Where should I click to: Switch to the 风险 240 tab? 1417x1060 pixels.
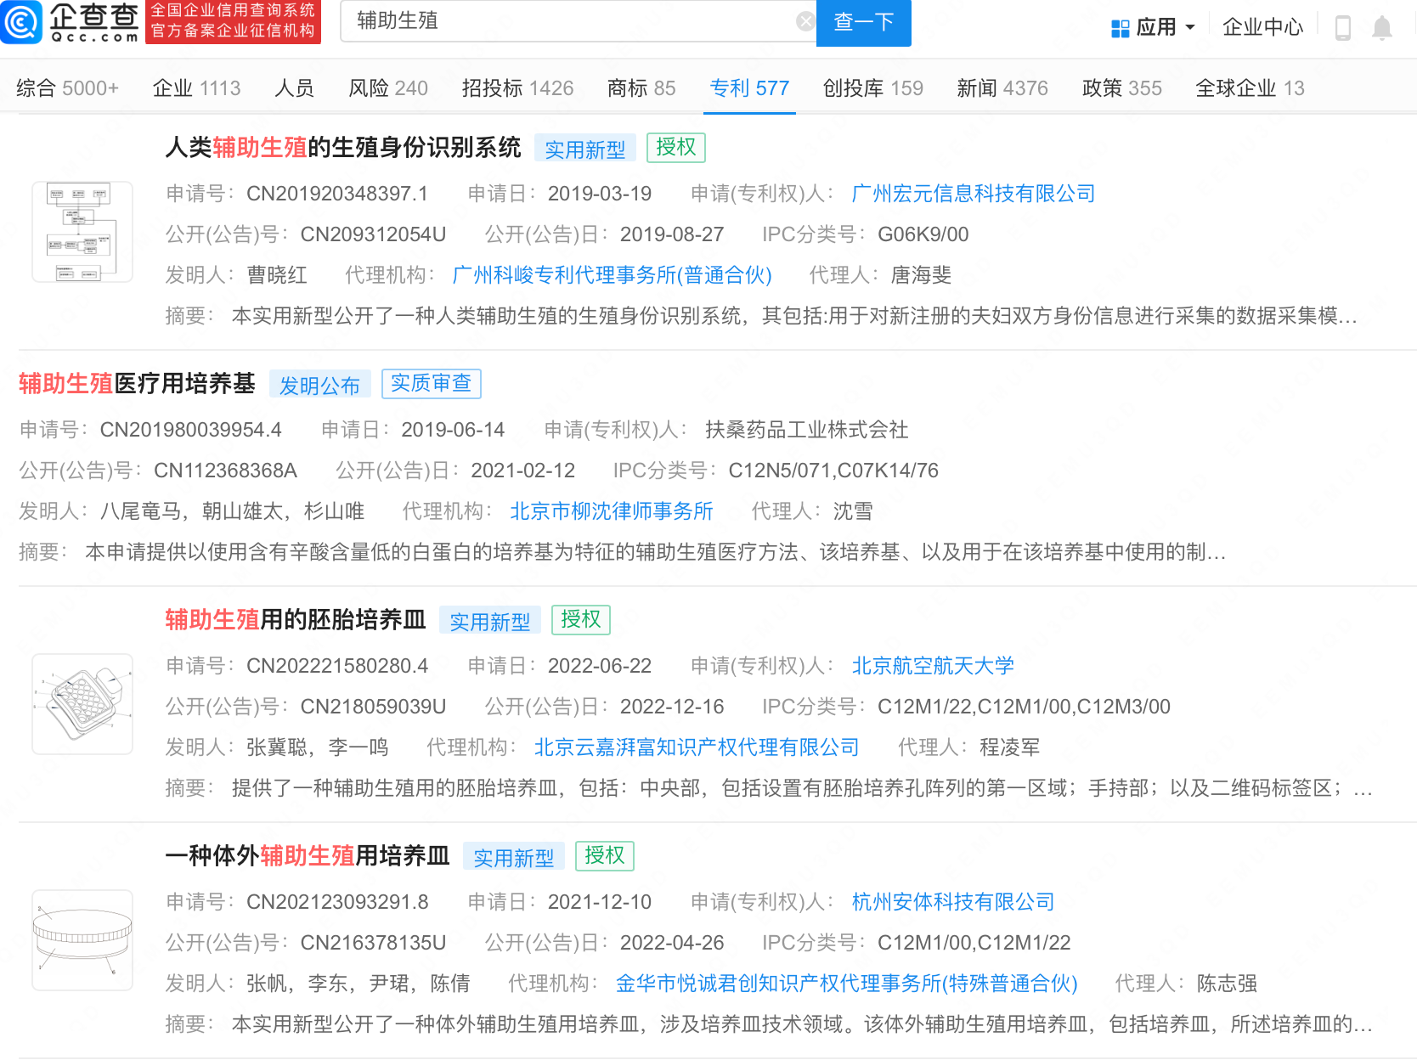[387, 87]
